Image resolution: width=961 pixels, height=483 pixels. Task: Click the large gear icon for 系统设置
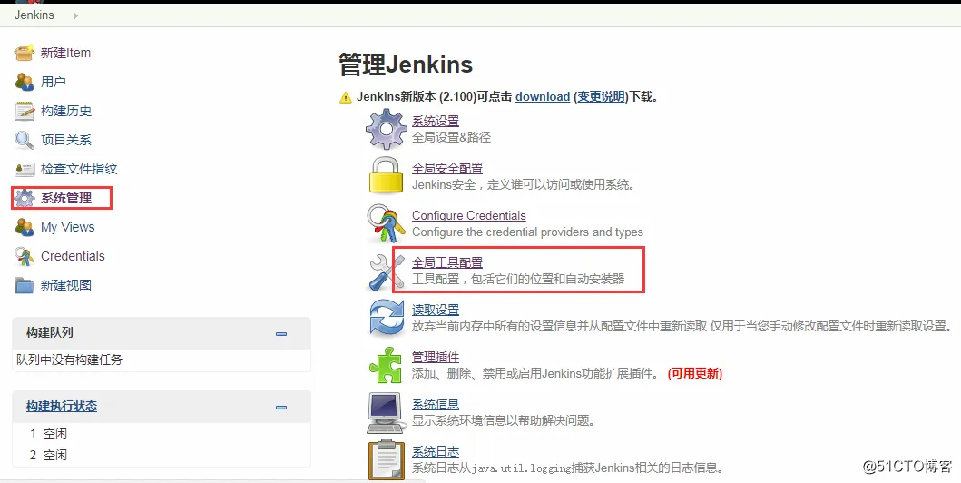coord(386,129)
